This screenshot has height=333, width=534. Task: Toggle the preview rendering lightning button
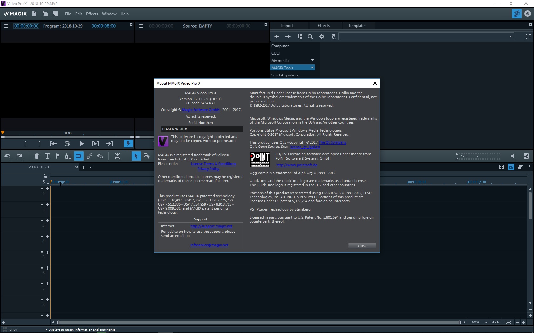[128, 144]
